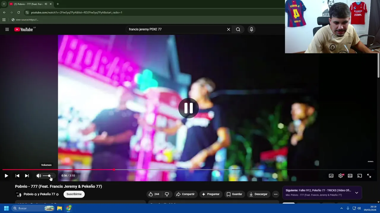The width and height of the screenshot is (380, 213).
Task: Start voice search with the microphone
Action: click(251, 29)
